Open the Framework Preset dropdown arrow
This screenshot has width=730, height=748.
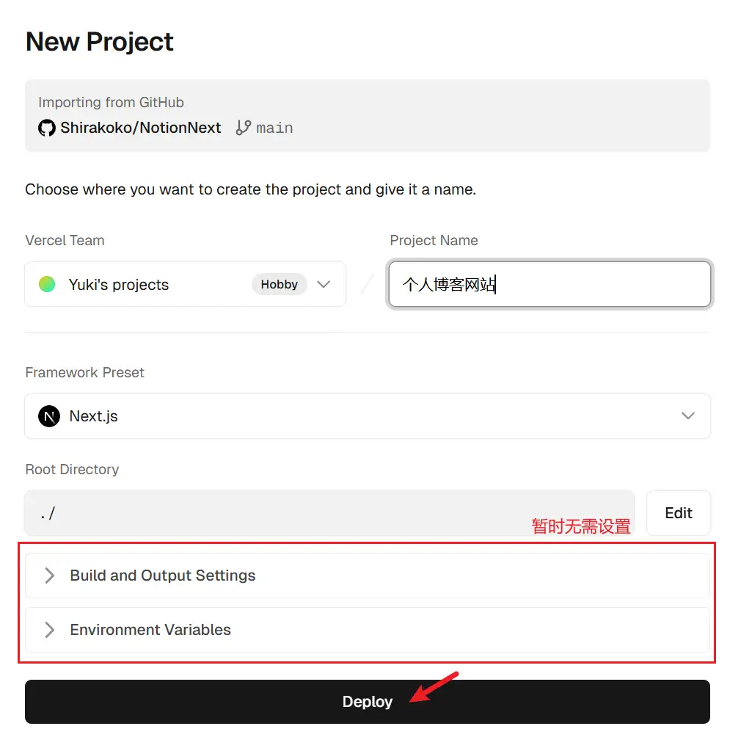(x=687, y=416)
